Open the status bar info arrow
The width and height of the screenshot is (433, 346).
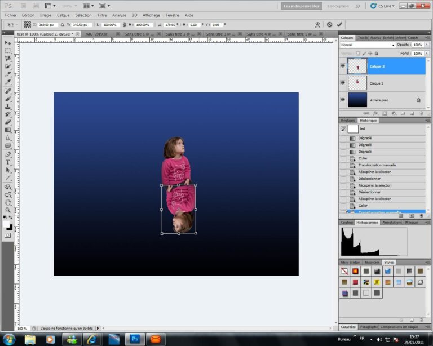[98, 329]
